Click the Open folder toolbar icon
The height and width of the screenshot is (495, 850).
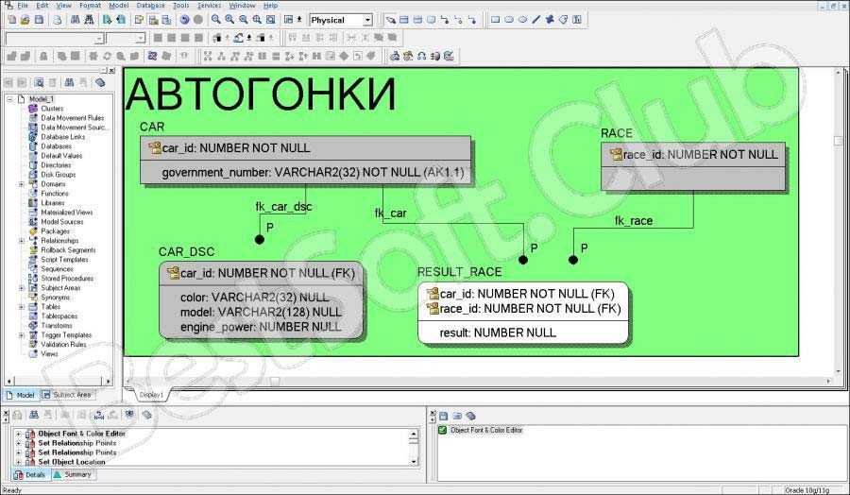tap(25, 20)
